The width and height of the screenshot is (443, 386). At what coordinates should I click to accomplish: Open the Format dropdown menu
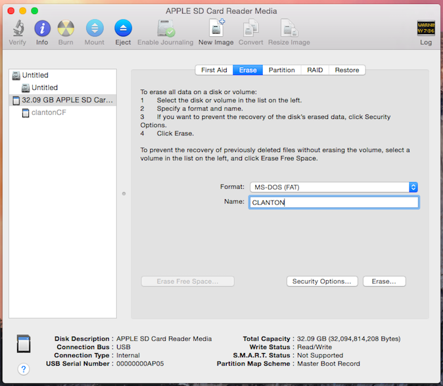tap(334, 187)
